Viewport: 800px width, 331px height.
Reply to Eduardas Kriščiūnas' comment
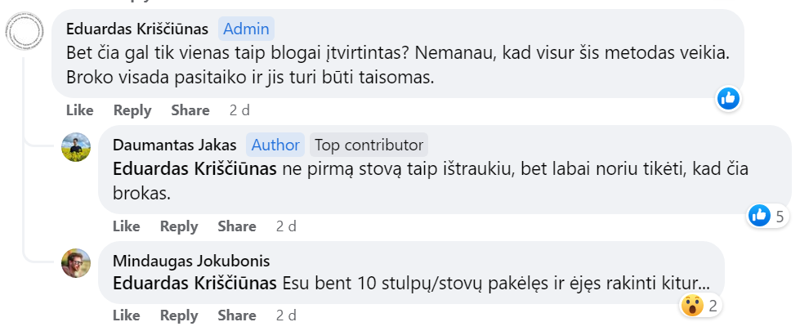tap(132, 110)
